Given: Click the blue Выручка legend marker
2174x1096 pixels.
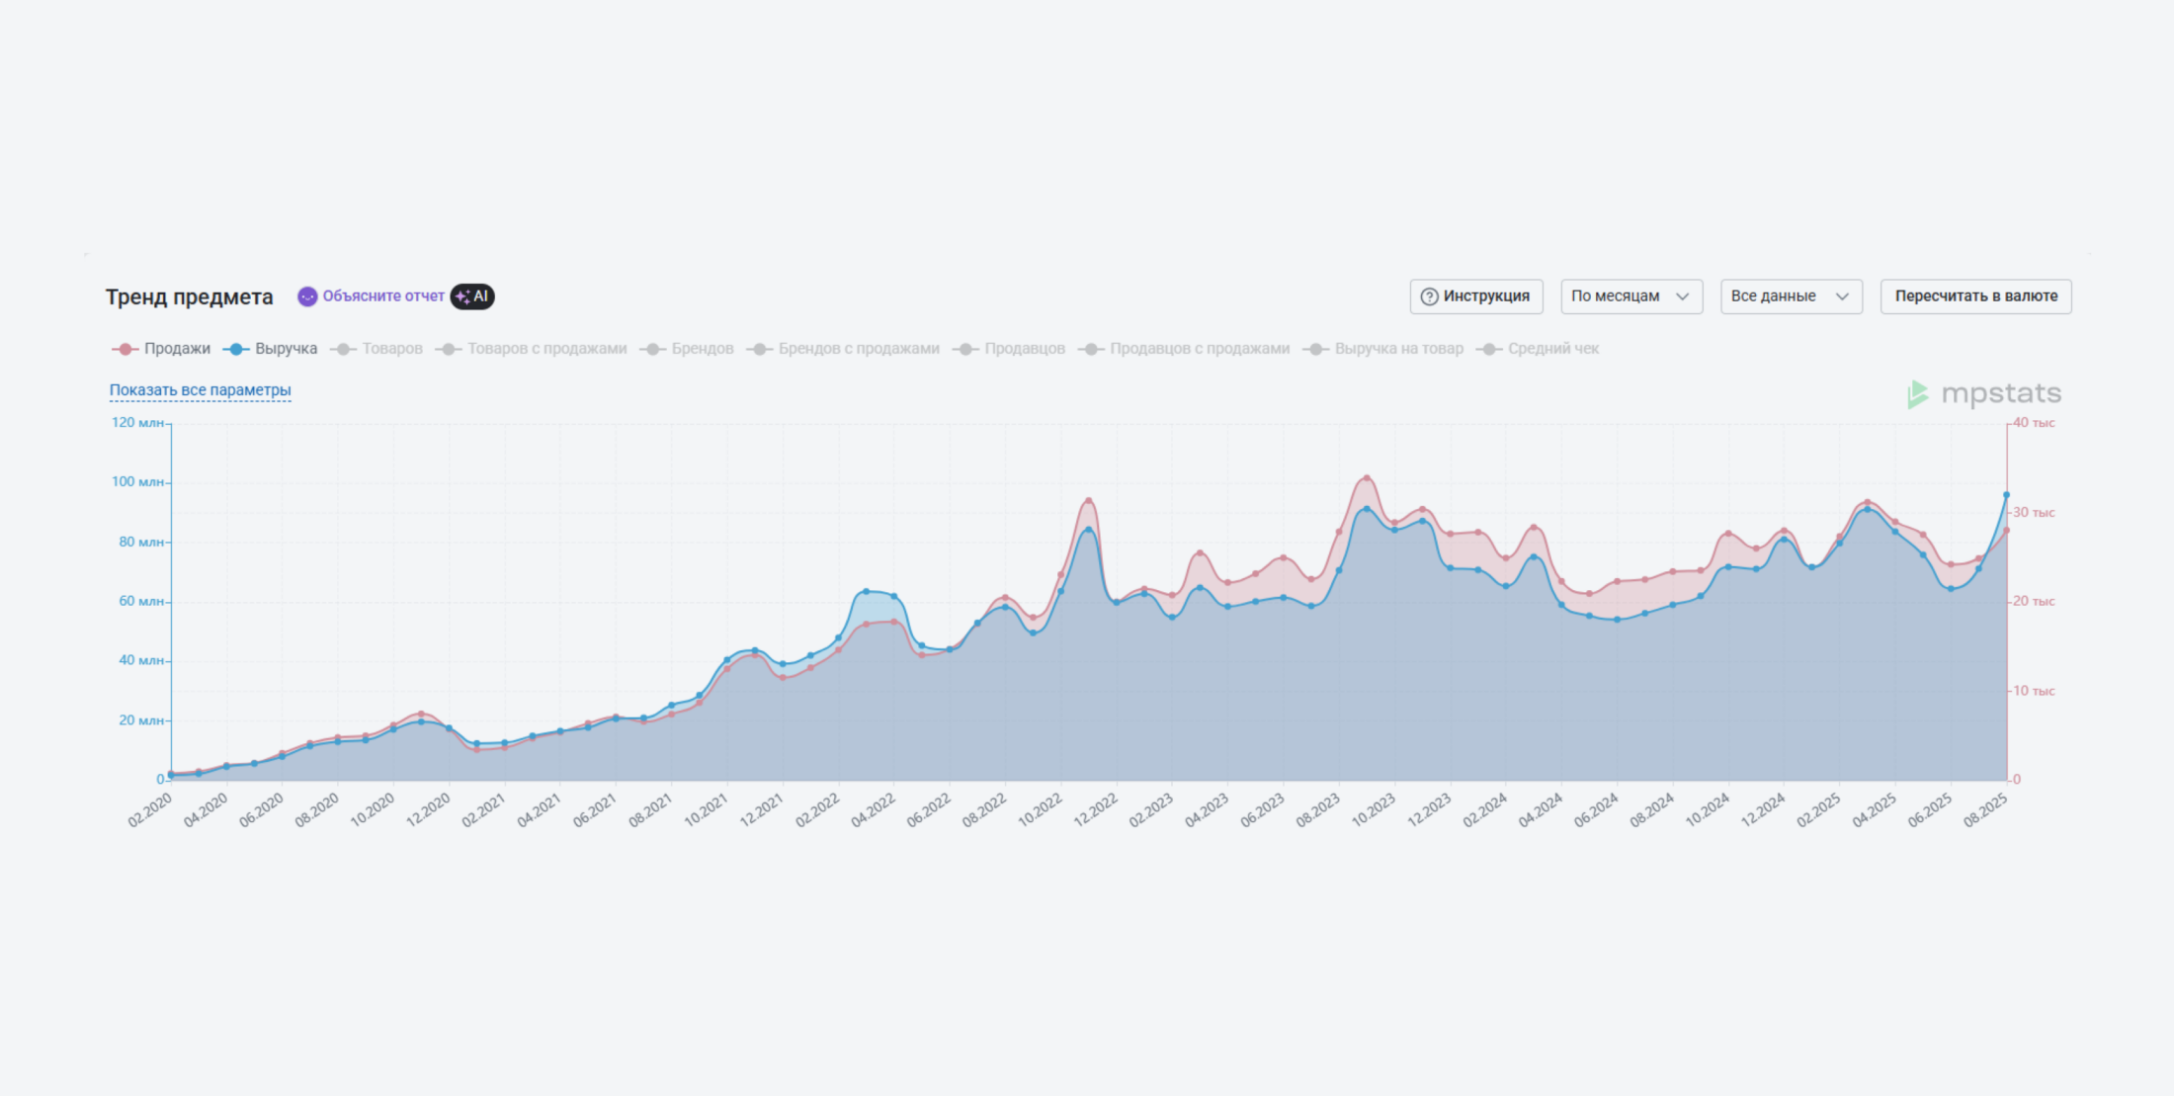Looking at the screenshot, I should [x=235, y=349].
